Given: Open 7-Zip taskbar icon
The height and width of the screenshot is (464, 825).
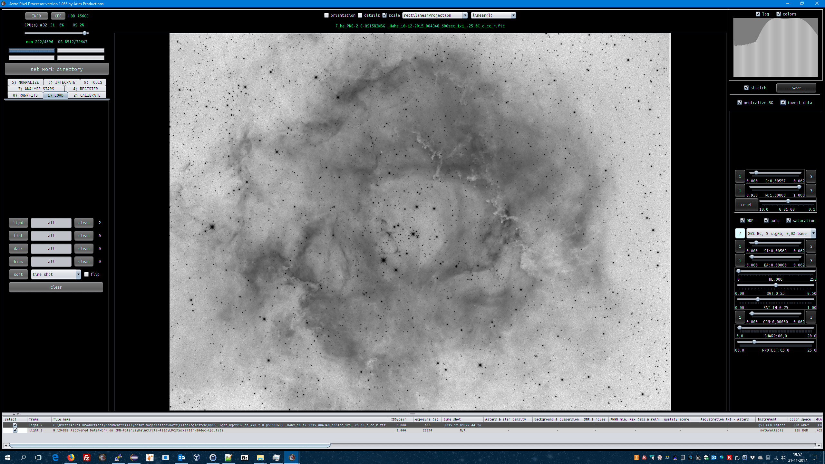Looking at the screenshot, I should tap(244, 457).
